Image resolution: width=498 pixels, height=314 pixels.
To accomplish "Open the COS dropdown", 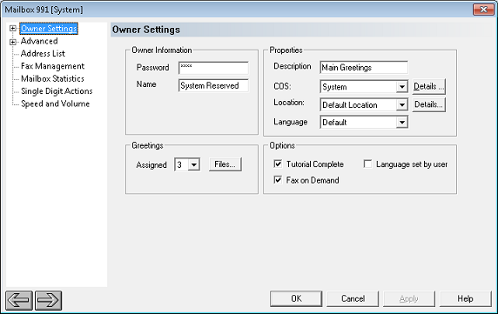I will point(401,87).
